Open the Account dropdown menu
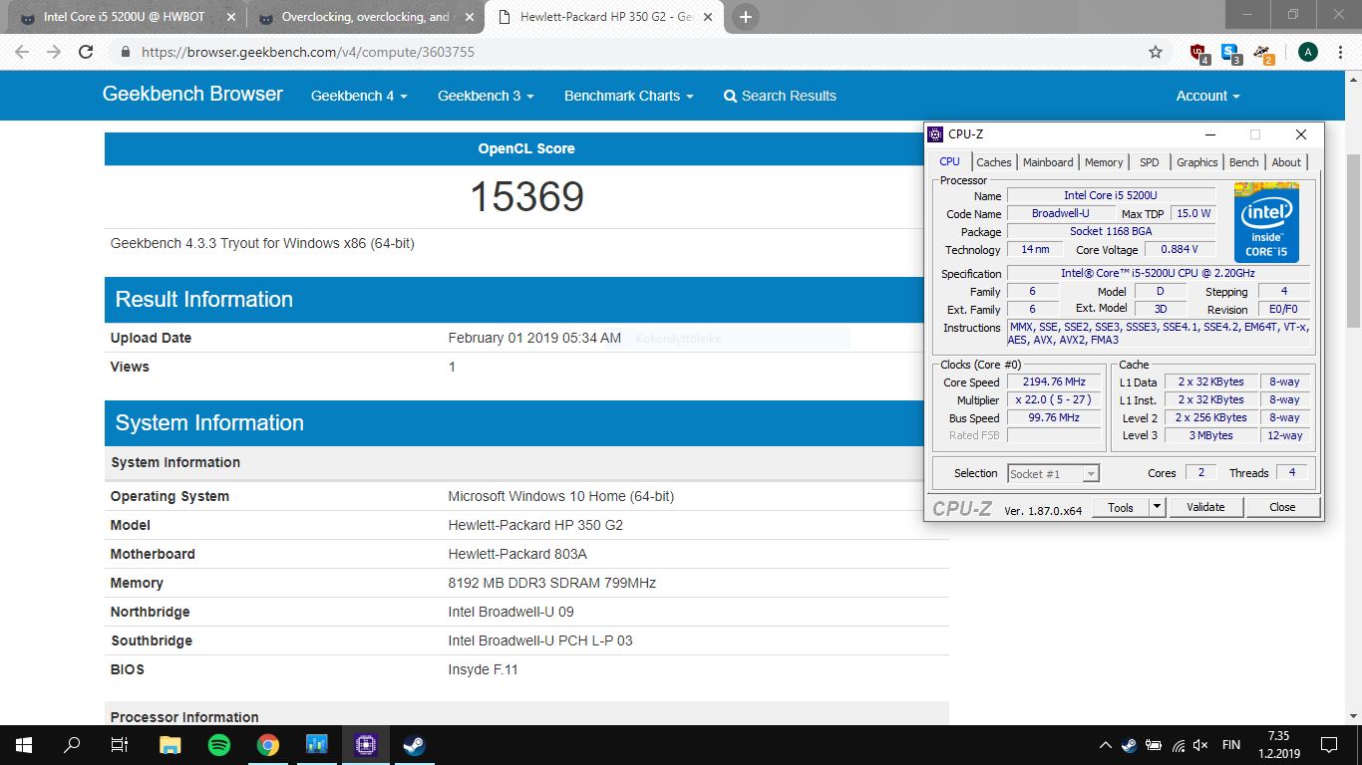Viewport: 1362px width, 765px height. point(1207,96)
